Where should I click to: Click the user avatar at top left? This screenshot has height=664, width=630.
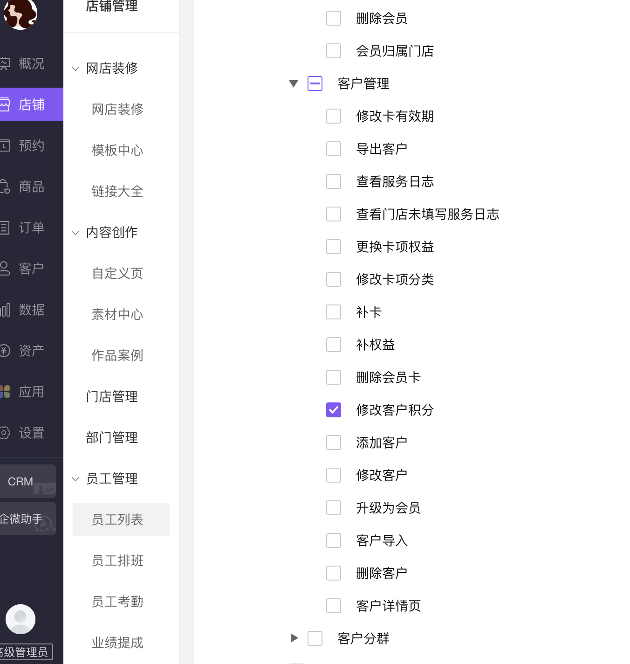click(x=20, y=14)
